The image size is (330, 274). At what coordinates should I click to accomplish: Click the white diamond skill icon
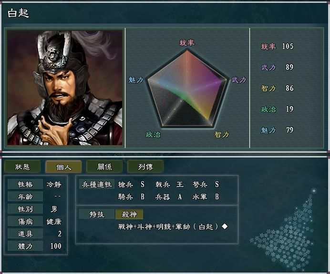pyautogui.click(x=225, y=226)
